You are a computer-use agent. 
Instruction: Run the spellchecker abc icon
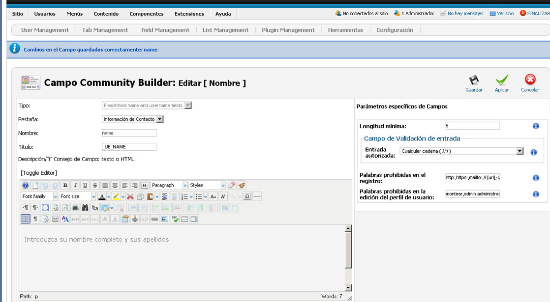coord(175,219)
